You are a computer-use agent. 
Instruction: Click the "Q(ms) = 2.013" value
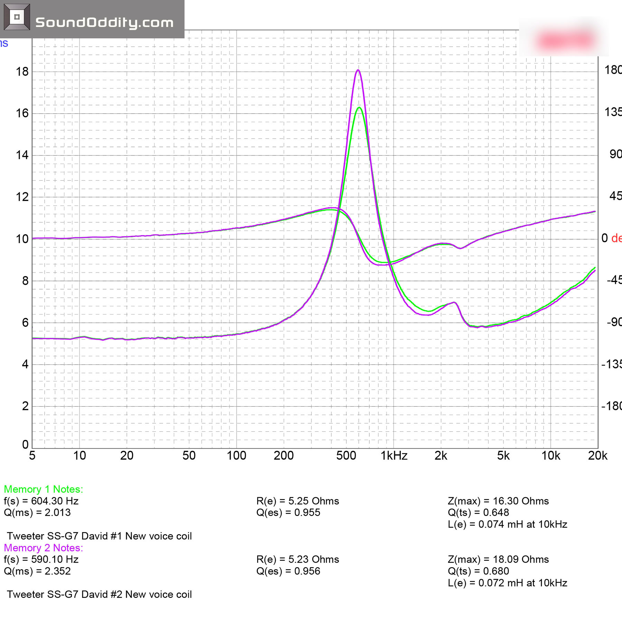pos(37,512)
